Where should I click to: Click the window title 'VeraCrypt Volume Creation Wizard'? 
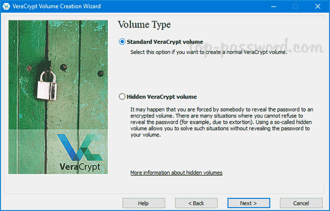tap(57, 6)
